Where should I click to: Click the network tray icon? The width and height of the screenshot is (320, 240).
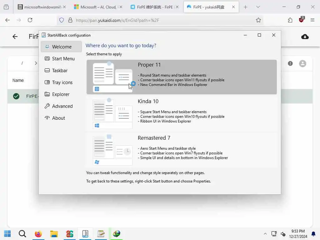pyautogui.click(x=274, y=234)
